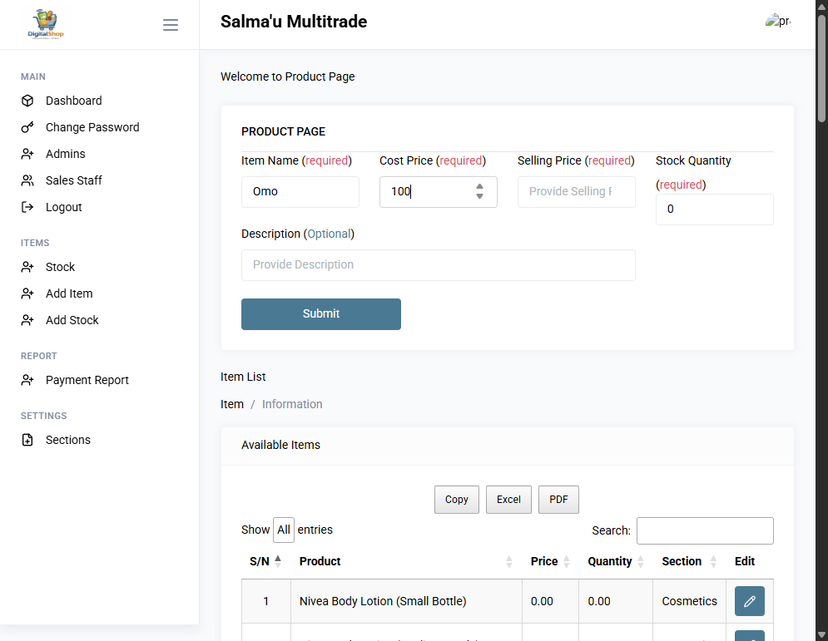The height and width of the screenshot is (641, 828).
Task: Sort by Price column arrows
Action: (566, 561)
